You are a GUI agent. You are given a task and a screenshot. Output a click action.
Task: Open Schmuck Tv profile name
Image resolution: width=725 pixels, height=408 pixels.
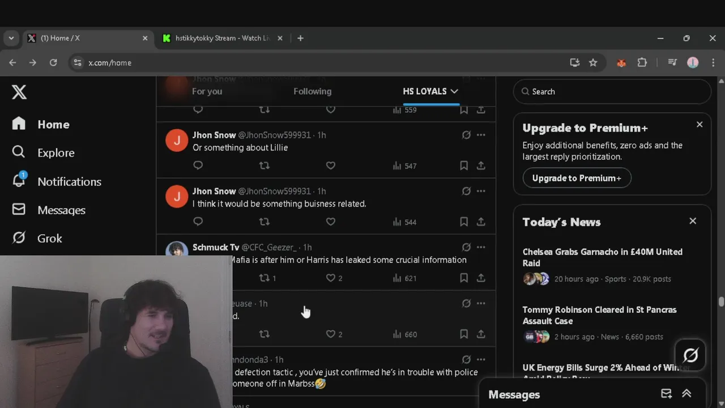tap(216, 247)
